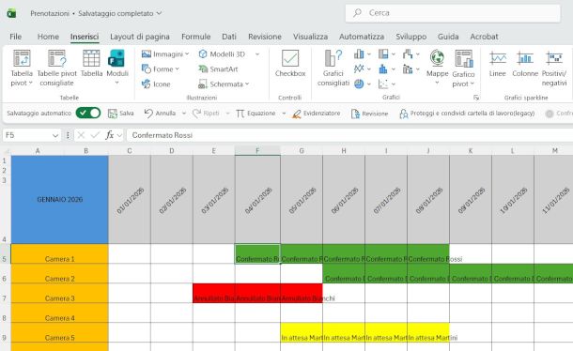Click the Ripeti redo button
Viewport: 573px width, 351px height.
click(x=206, y=114)
